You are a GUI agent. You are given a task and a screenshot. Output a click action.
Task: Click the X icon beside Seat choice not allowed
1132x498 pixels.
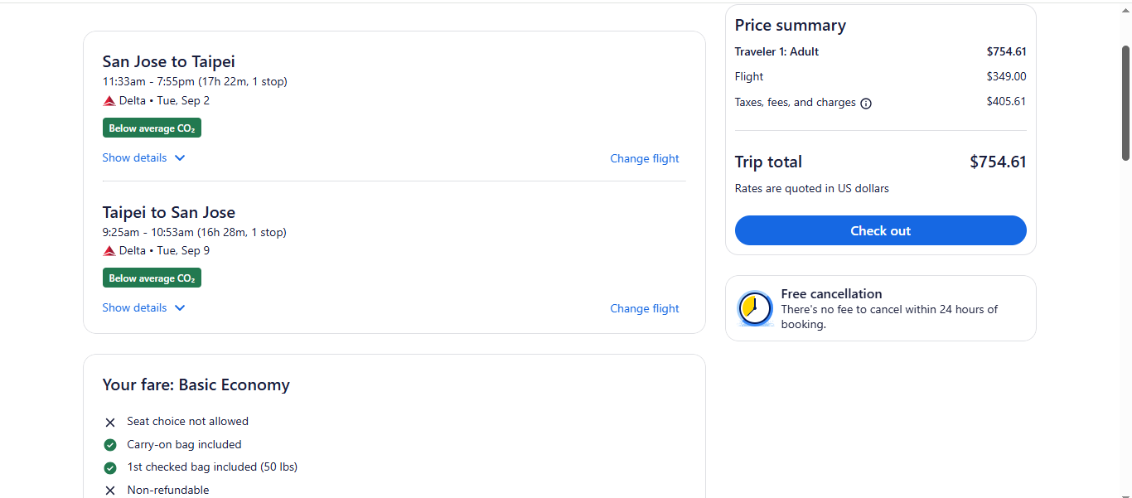110,423
